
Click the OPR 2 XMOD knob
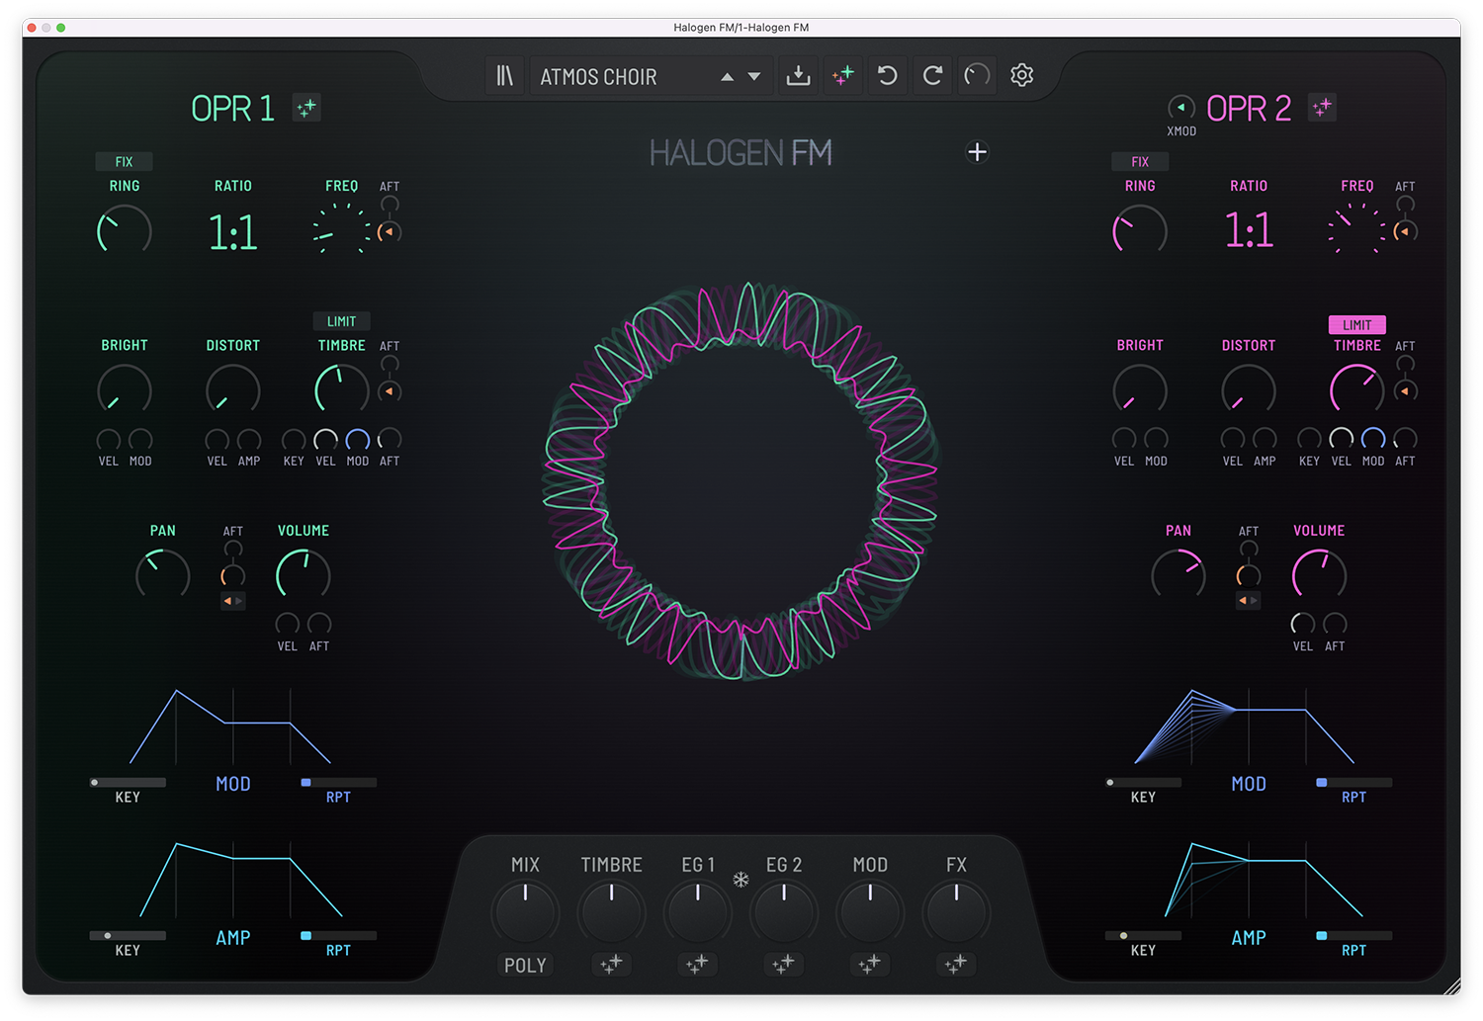tap(1180, 108)
